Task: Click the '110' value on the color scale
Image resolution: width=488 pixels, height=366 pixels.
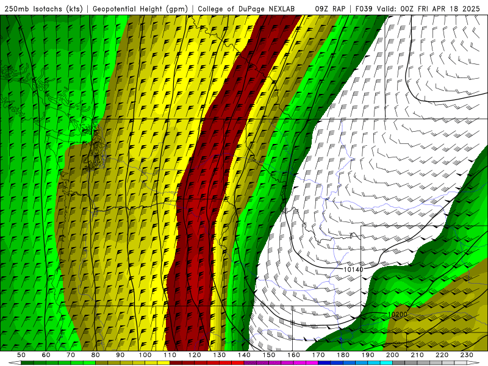Action: click(x=170, y=355)
